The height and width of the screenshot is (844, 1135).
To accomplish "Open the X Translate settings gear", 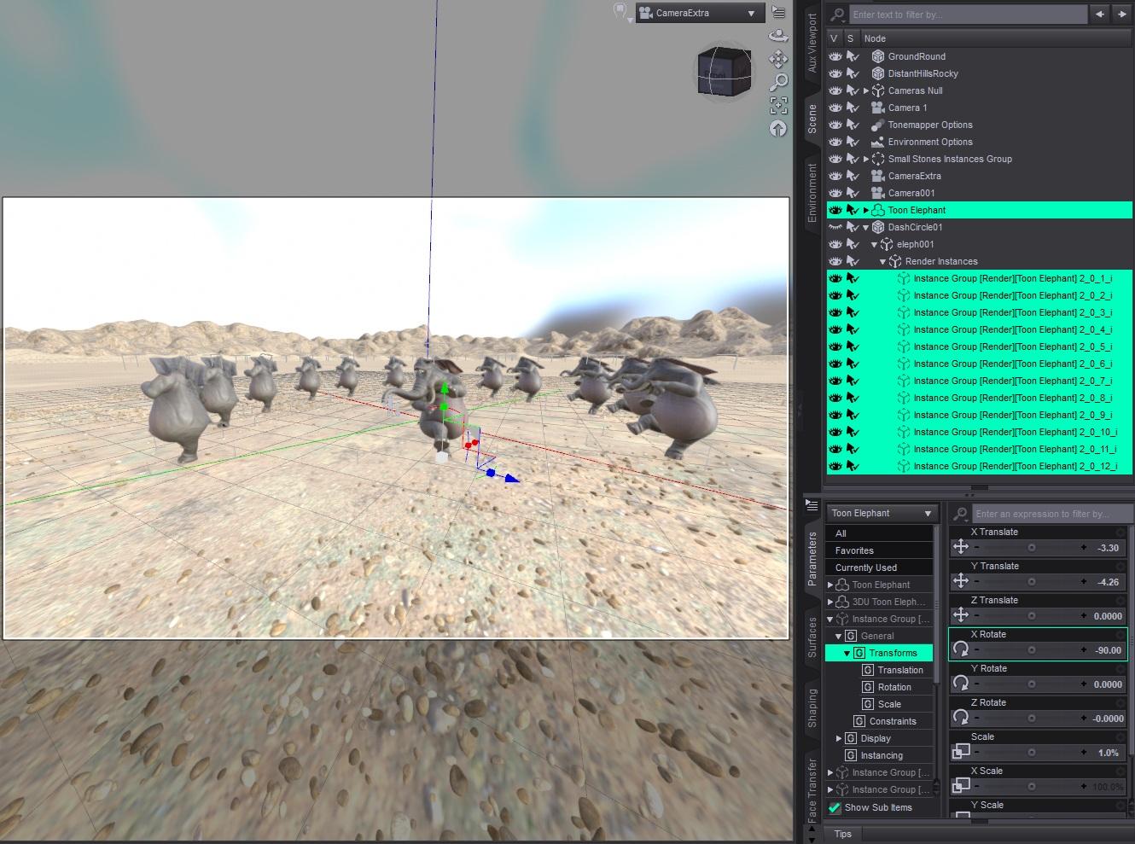I will click(x=1120, y=533).
